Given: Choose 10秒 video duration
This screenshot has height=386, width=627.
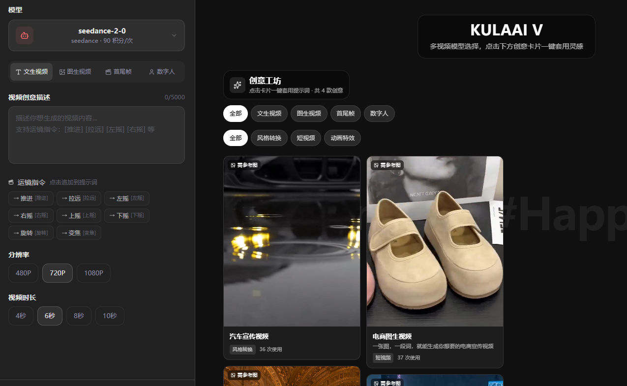Looking at the screenshot, I should [x=110, y=316].
